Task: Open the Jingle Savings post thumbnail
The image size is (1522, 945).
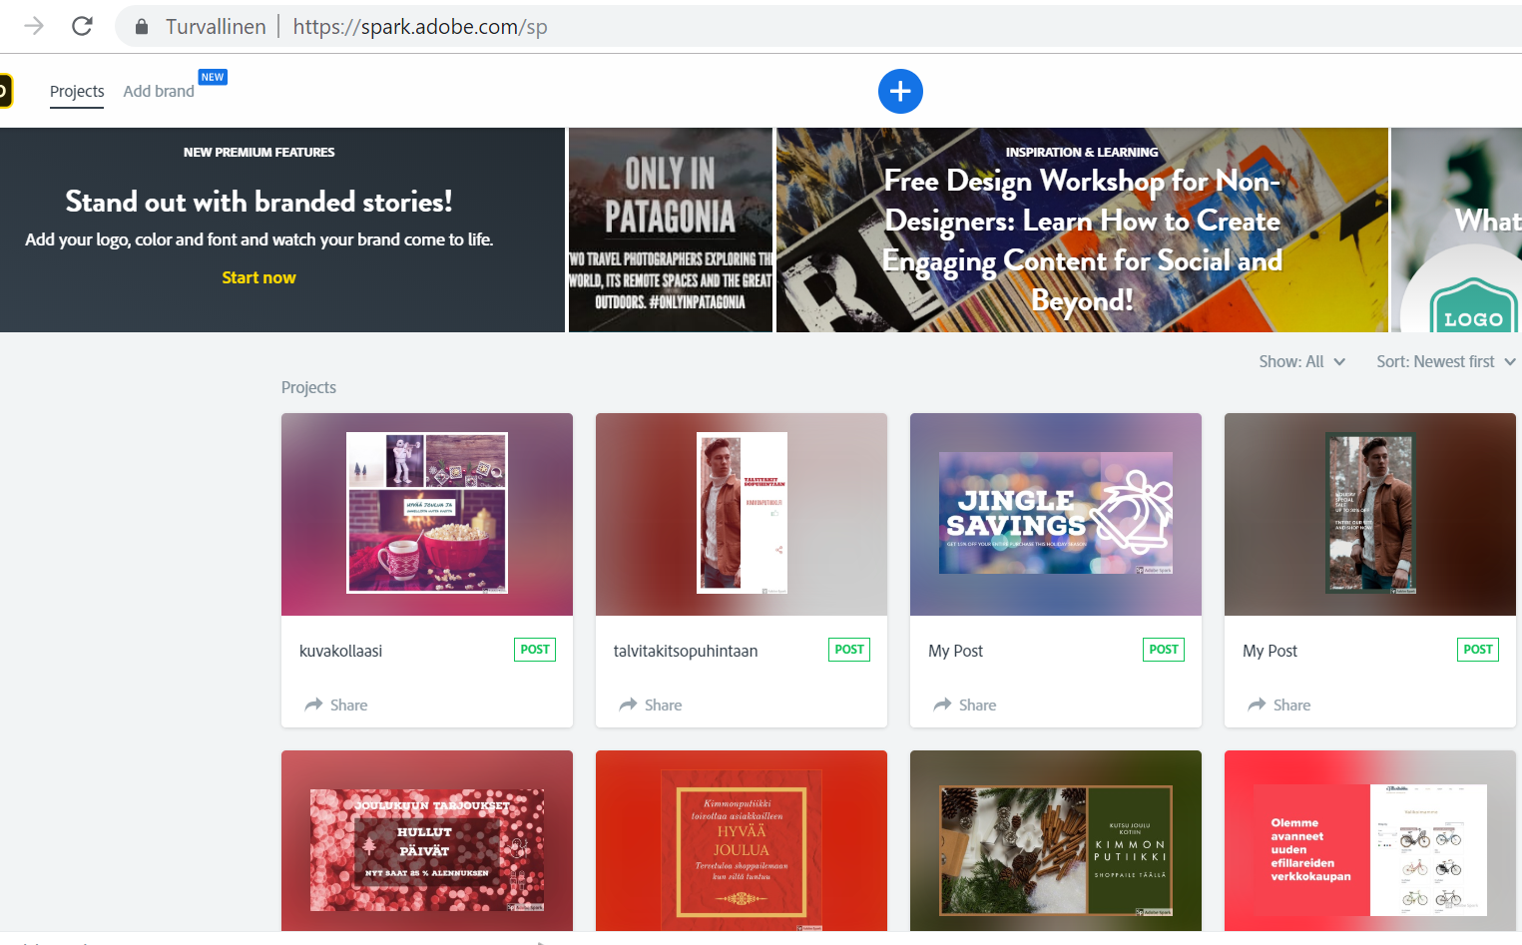Action: (1055, 514)
